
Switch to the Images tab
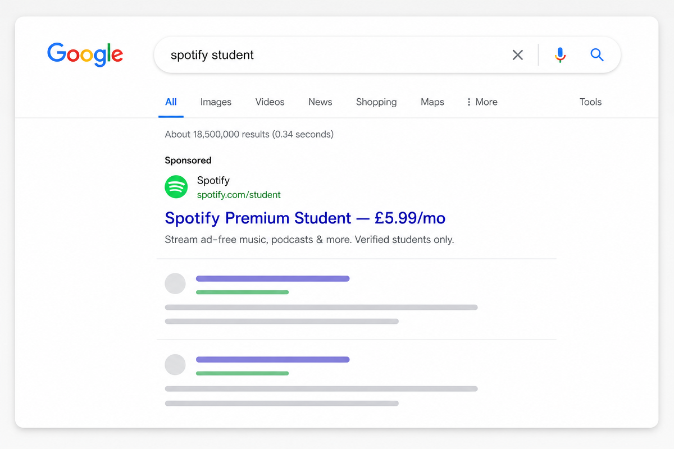point(216,102)
